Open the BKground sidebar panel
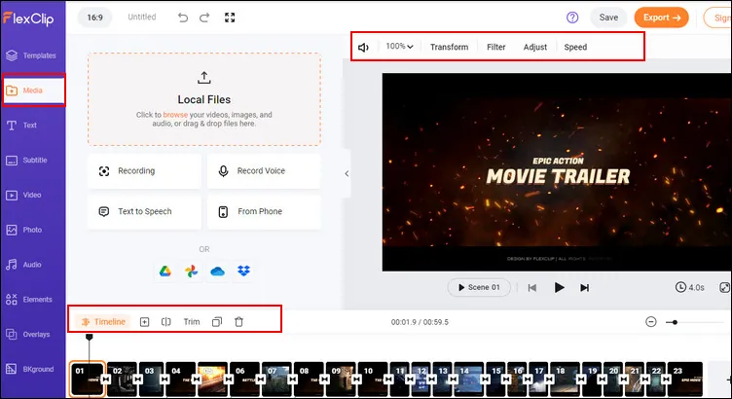The image size is (732, 399). click(30, 369)
